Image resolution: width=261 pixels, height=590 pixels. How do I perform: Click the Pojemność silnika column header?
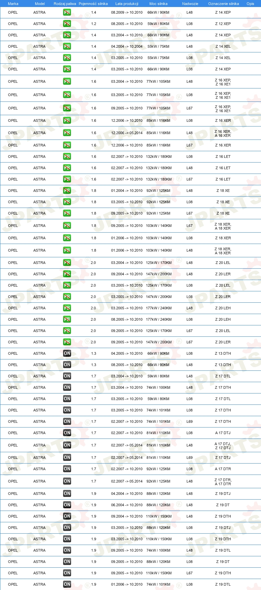coord(93,4)
